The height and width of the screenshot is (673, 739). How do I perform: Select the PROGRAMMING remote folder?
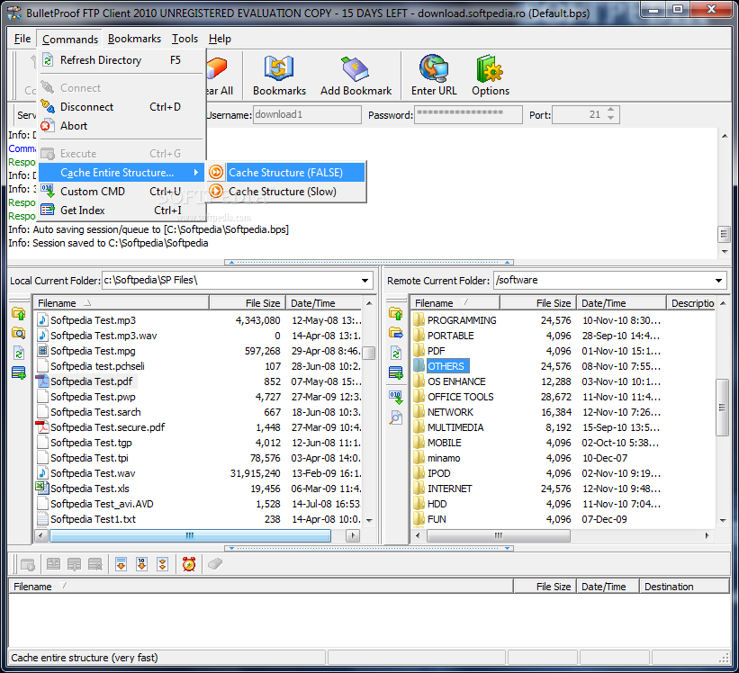pos(462,320)
